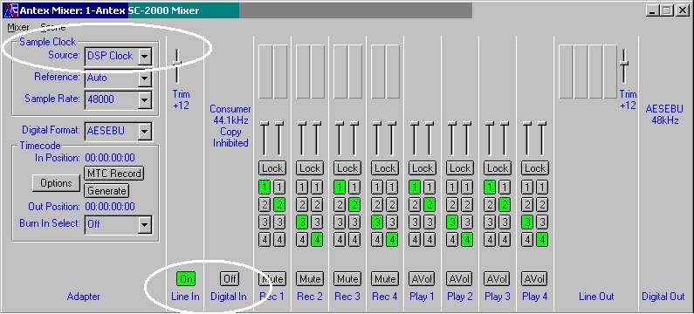
Task: Click the Antex app icon in the title bar
Action: point(10,10)
